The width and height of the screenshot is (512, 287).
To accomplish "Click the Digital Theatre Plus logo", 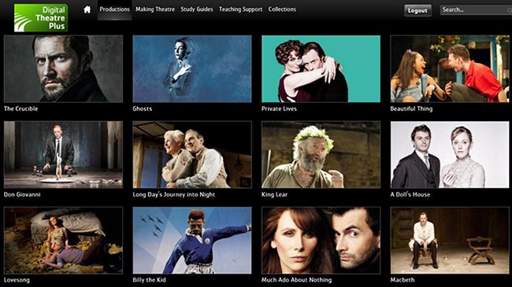I will (41, 17).
